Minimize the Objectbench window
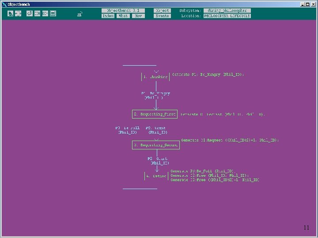The width and height of the screenshot is (318, 238). pyautogui.click(x=303, y=4)
